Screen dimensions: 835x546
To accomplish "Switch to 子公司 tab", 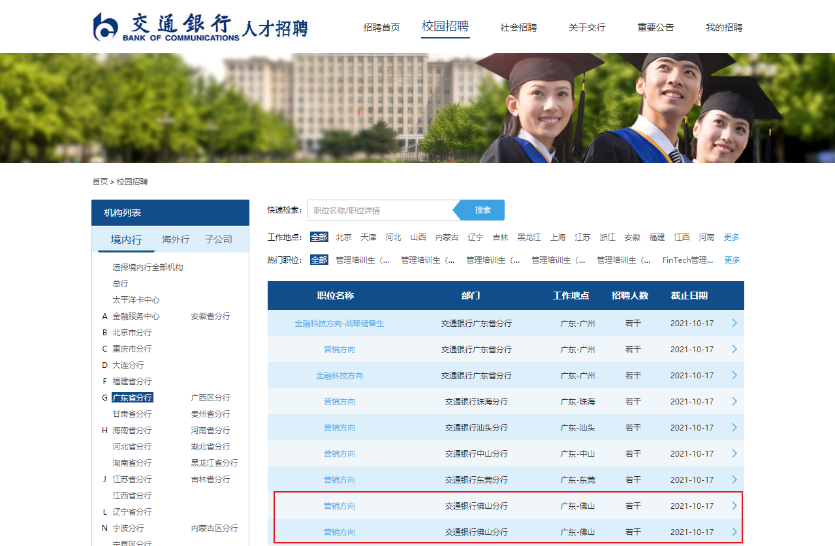I will (218, 239).
